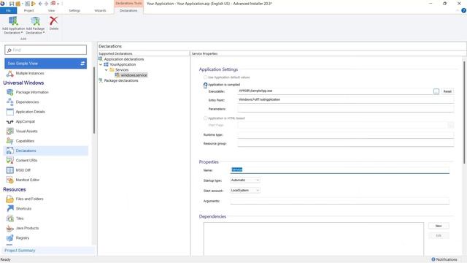Click the Forward arrow in quick access toolbar
The height and width of the screenshot is (263, 467).
[x=46, y=4]
